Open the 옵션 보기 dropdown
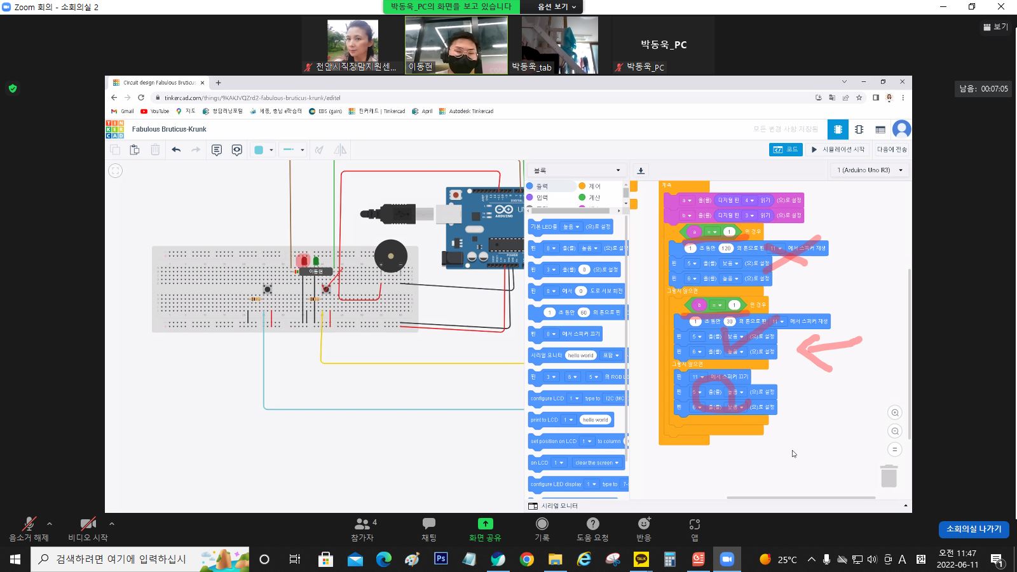The width and height of the screenshot is (1017, 572). pos(556,6)
